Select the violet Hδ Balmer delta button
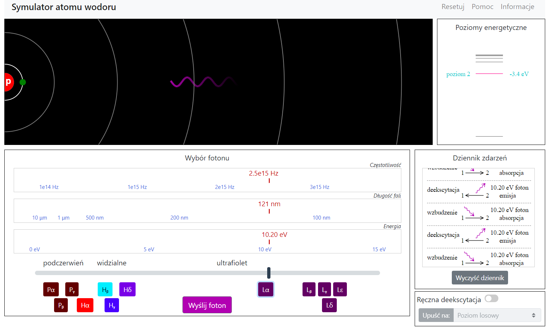The height and width of the screenshot is (327, 547). coord(127,290)
